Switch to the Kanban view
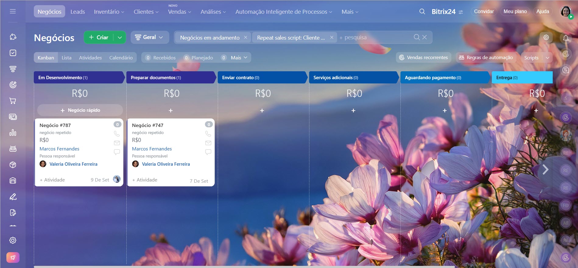Viewport: 578px width, 268px height. pos(46,58)
